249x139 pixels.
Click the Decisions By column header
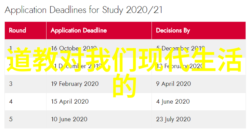click(x=199, y=30)
